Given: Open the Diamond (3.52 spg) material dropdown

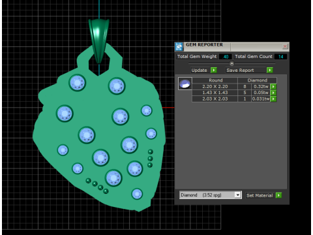Looking at the screenshot, I should (x=238, y=195).
